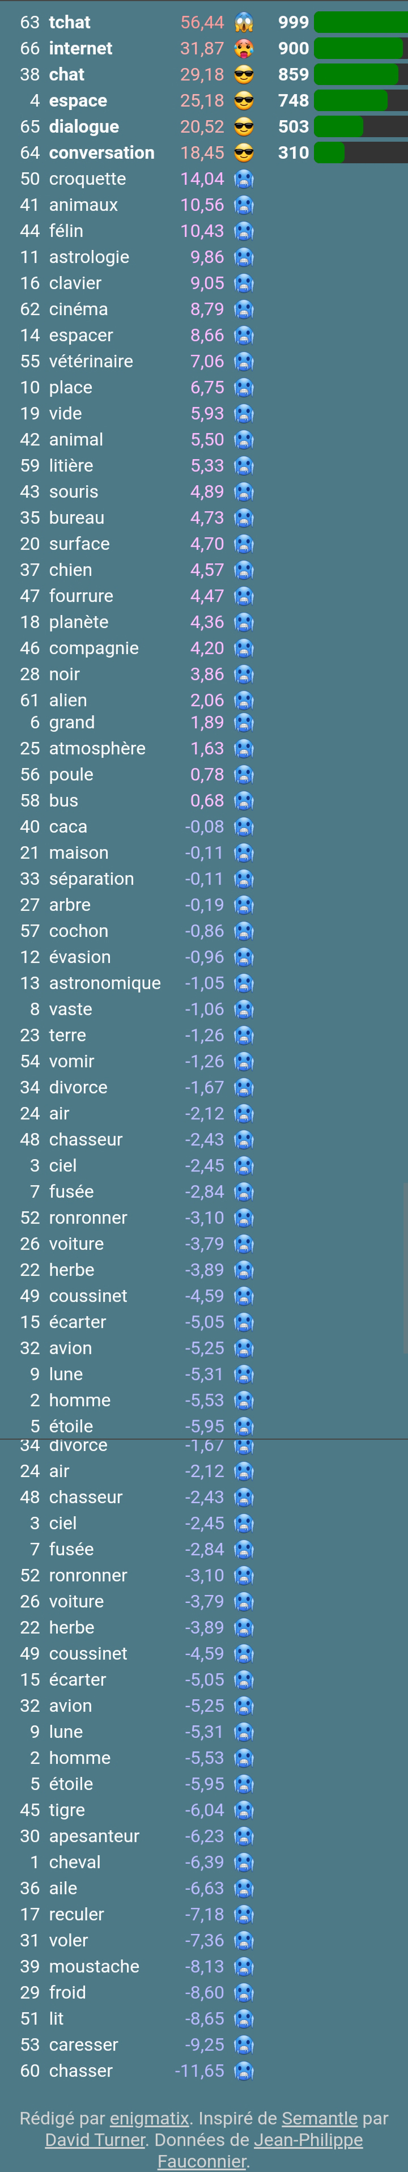Screen dimensions: 408x2172
Task: Click the sunglasses emoji on the chat row
Action: pyautogui.click(x=244, y=74)
